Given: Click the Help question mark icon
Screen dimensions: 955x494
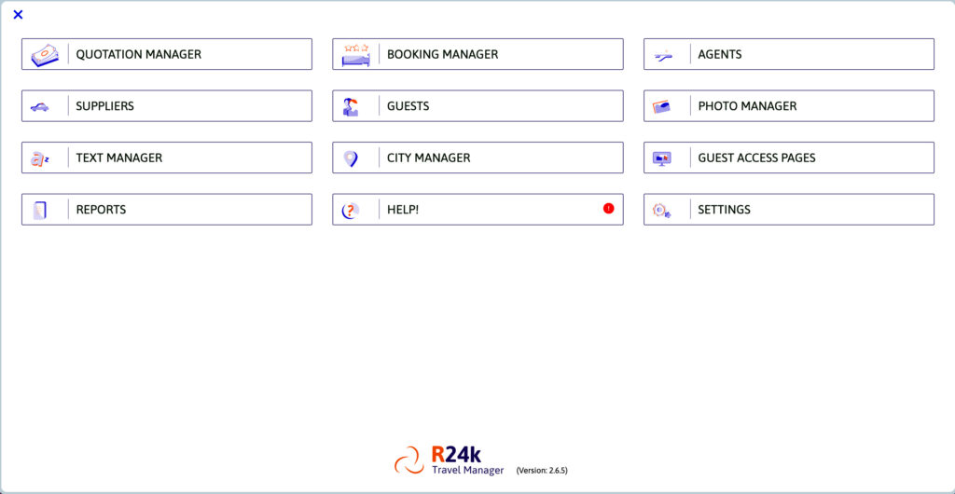Looking at the screenshot, I should pyautogui.click(x=351, y=210).
